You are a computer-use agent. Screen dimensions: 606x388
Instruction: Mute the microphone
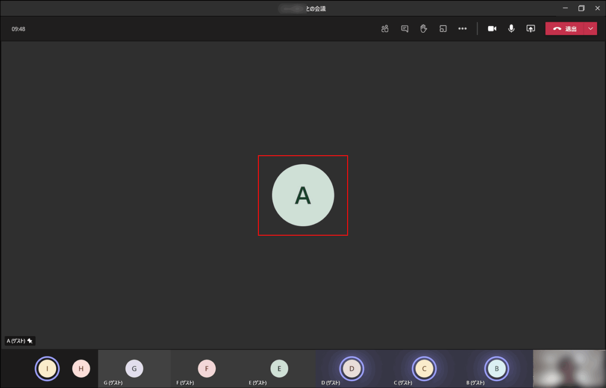click(x=511, y=29)
